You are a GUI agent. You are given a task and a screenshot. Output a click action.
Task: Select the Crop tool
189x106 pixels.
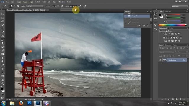pyautogui.click(x=3, y=29)
